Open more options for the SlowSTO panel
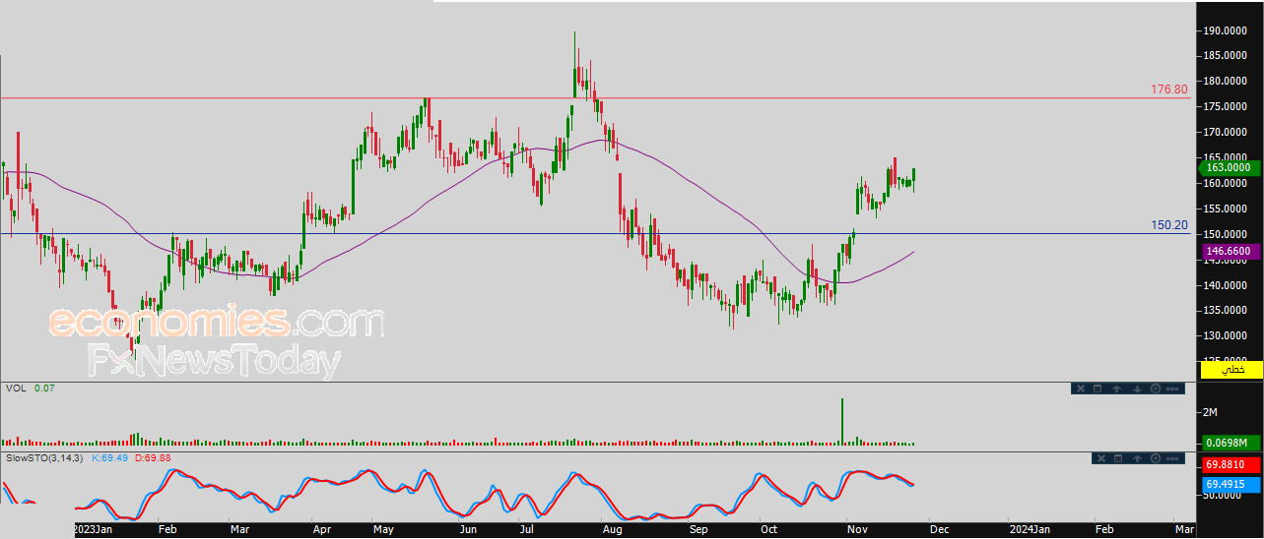The width and height of the screenshot is (1264, 539). 1172,458
